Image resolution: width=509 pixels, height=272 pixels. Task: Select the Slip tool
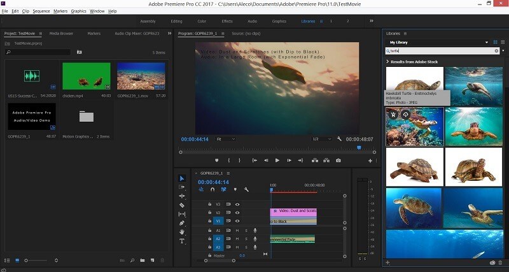pyautogui.click(x=182, y=214)
